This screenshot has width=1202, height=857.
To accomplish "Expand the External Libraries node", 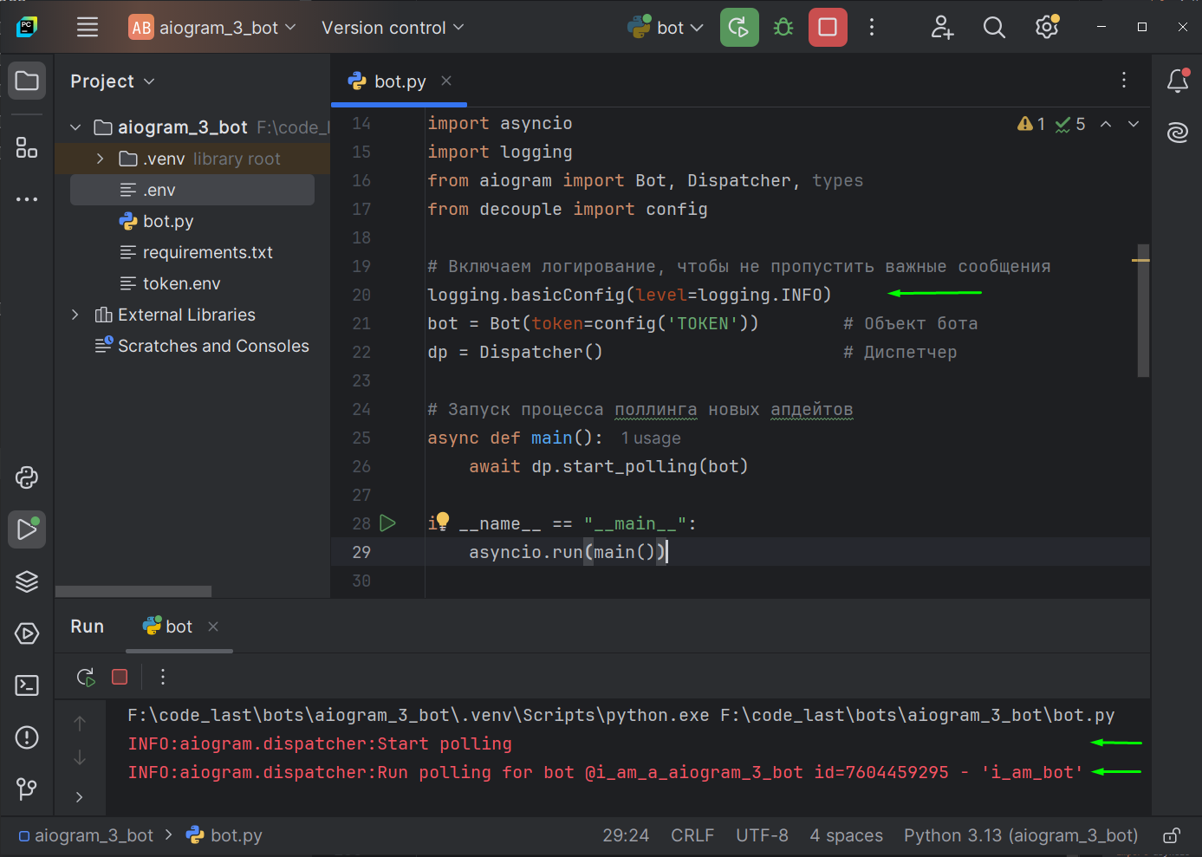I will coord(75,315).
